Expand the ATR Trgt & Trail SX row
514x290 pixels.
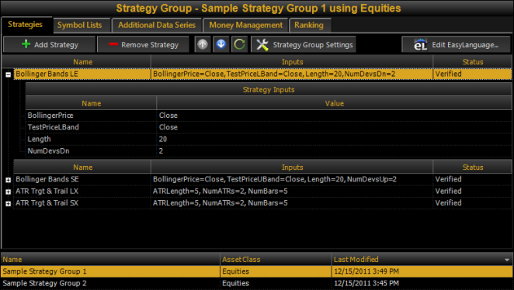(9, 204)
